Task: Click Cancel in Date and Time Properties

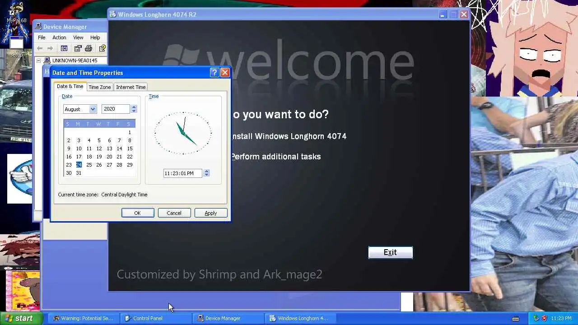Action: [174, 213]
